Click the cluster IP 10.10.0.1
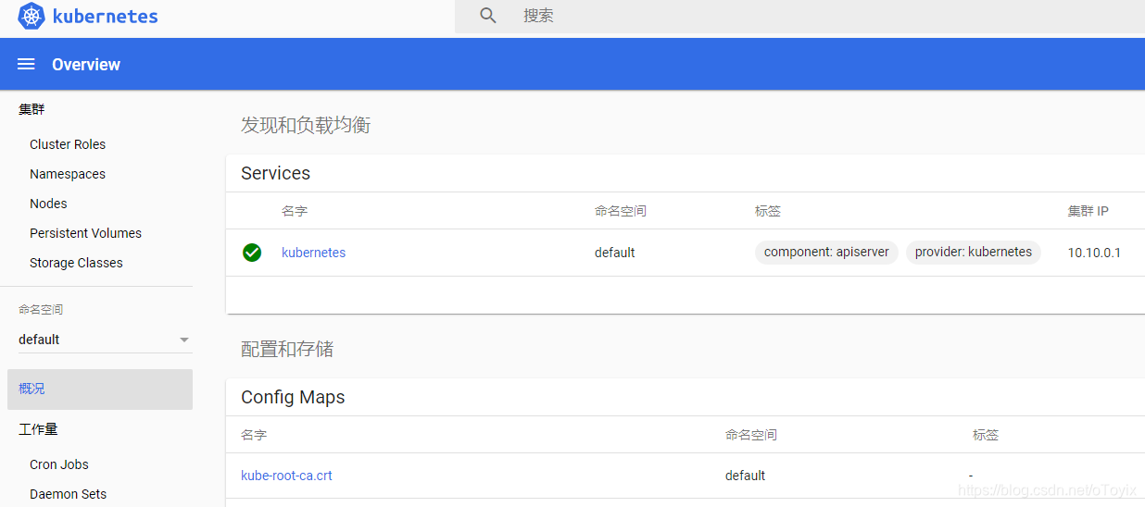 coord(1094,253)
